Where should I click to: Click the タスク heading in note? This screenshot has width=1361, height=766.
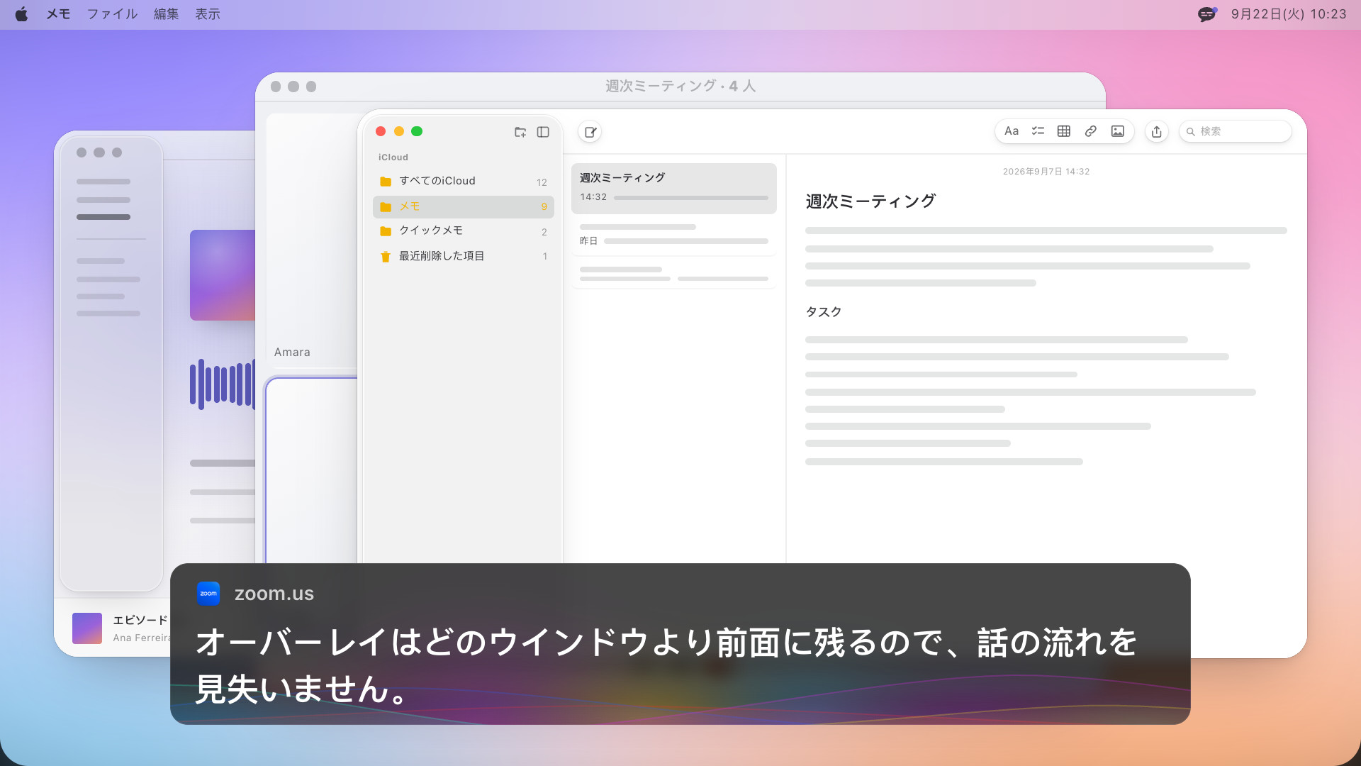tap(824, 312)
